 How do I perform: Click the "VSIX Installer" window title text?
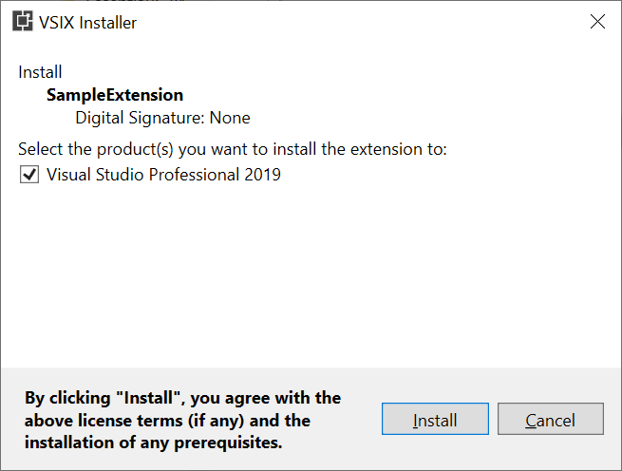(87, 23)
